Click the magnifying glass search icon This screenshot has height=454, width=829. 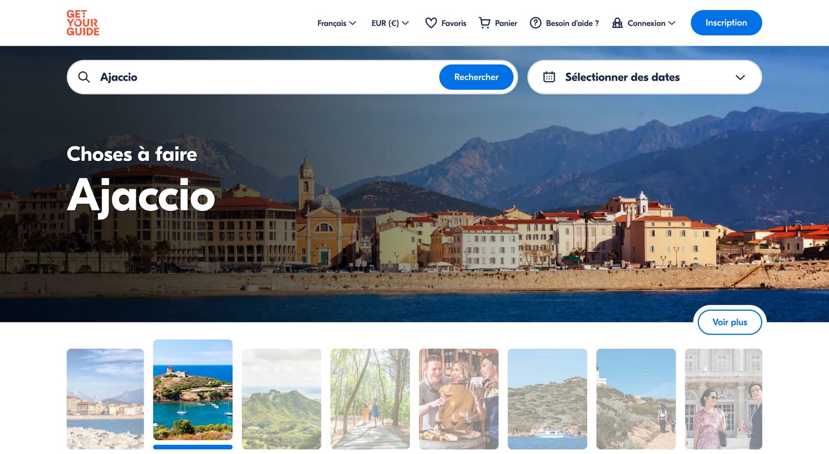pyautogui.click(x=84, y=77)
